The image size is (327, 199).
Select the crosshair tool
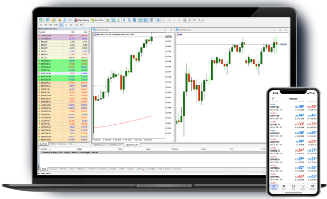[x=163, y=20]
